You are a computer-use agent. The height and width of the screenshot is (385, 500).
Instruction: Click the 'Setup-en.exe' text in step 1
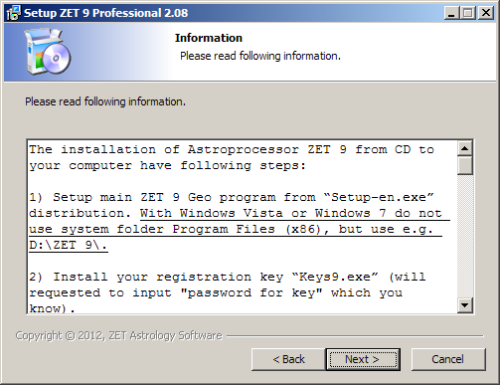coord(379,197)
